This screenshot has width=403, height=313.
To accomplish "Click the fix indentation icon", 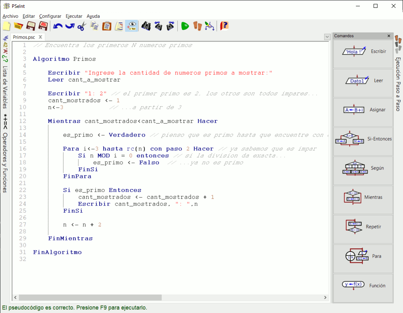I will (119, 26).
